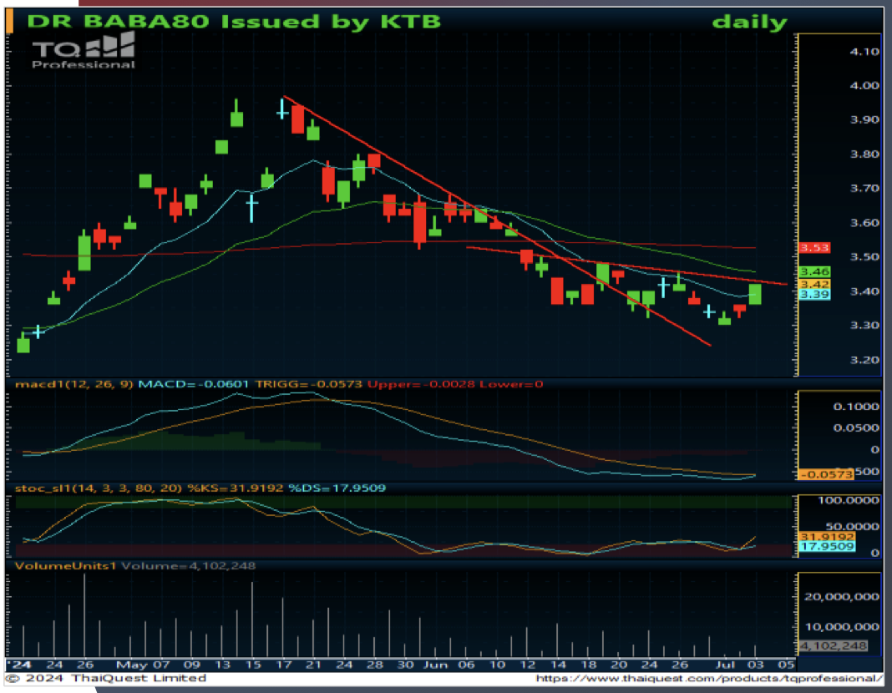
Task: Click the 0.0500 MACD axis label
Action: pos(856,428)
